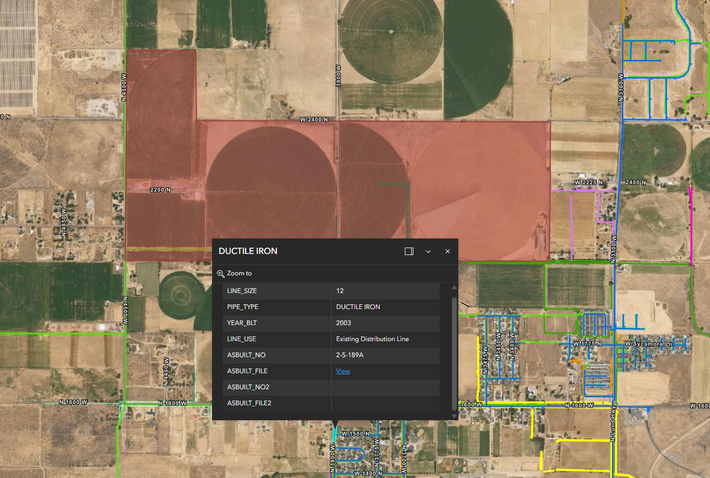
Task: Click the N Lund Hwy label
Action: 614,424
